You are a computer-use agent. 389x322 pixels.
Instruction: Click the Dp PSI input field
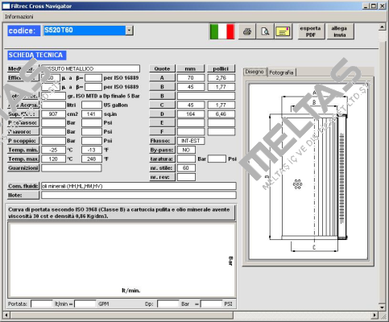coord(211,304)
